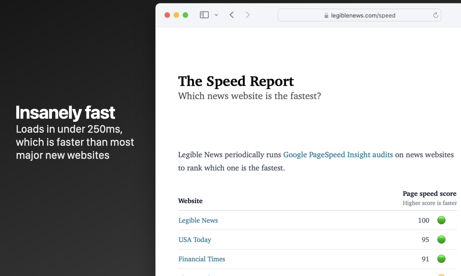461x276 pixels.
Task: Click green indicator in Legible News row
Action: (441, 220)
